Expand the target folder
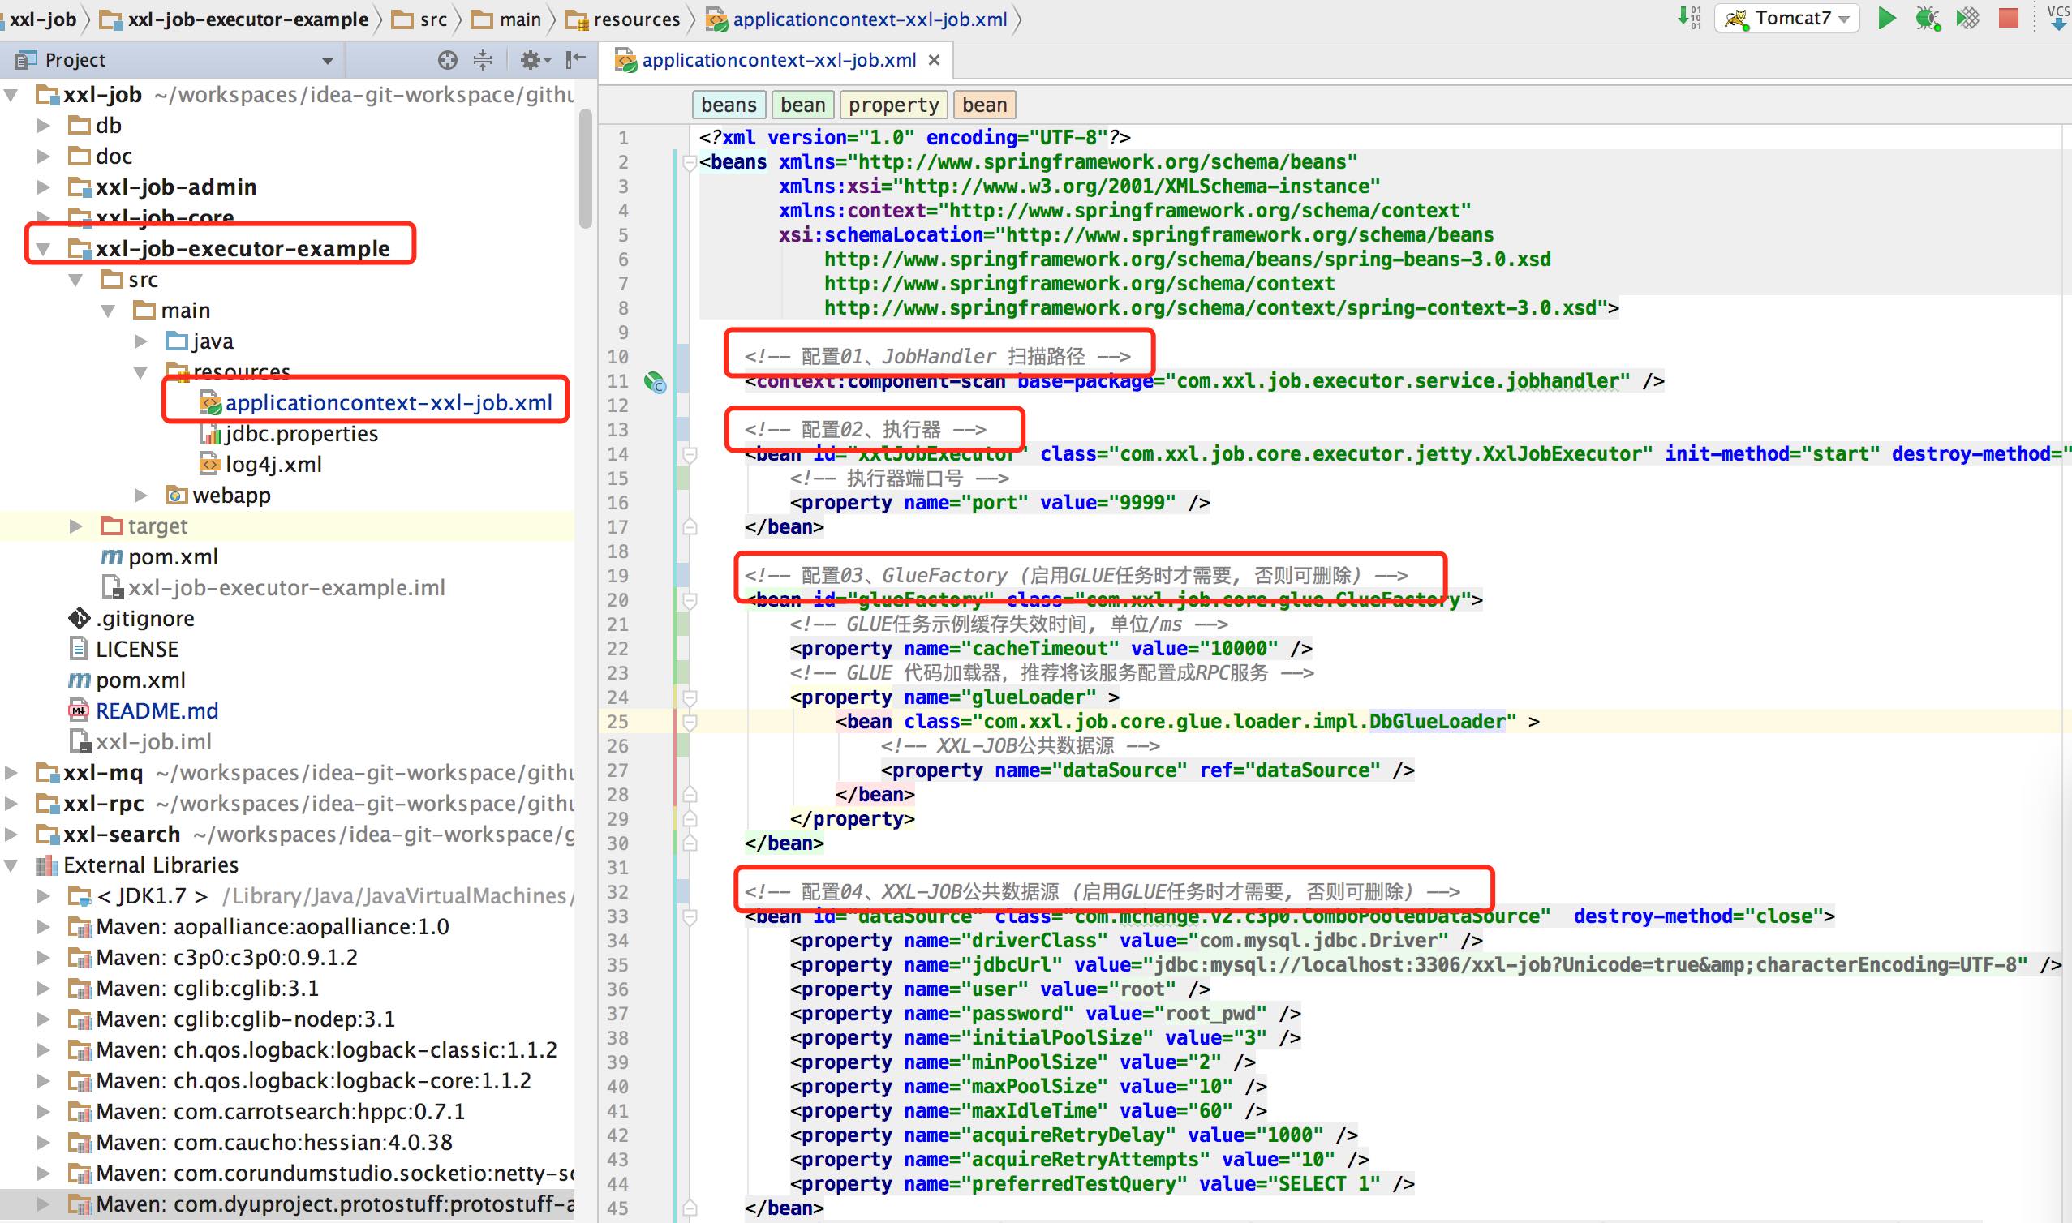This screenshot has height=1223, width=2072. pos(75,526)
